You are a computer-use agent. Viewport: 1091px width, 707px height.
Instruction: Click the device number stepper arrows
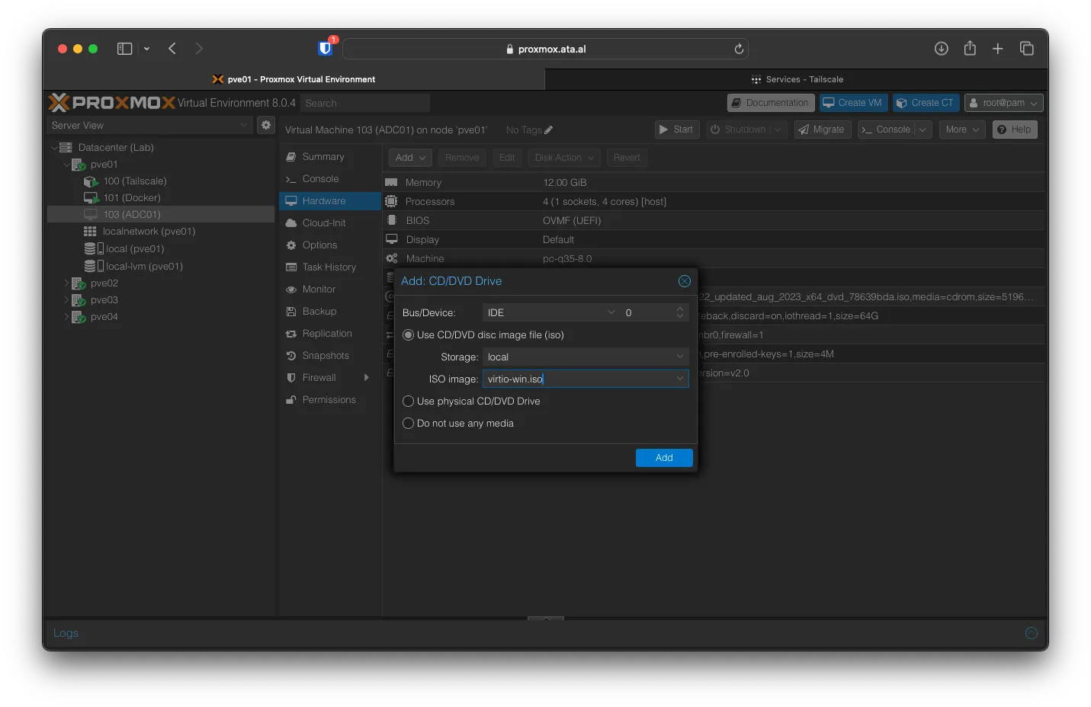[680, 313]
